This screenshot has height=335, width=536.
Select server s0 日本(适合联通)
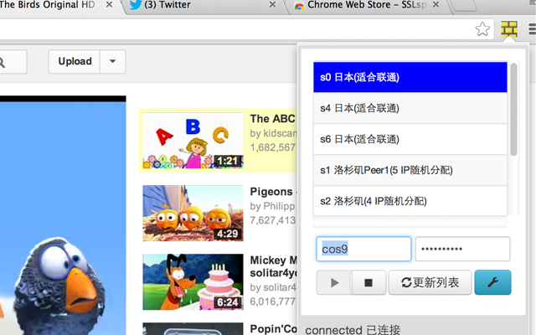(x=410, y=77)
